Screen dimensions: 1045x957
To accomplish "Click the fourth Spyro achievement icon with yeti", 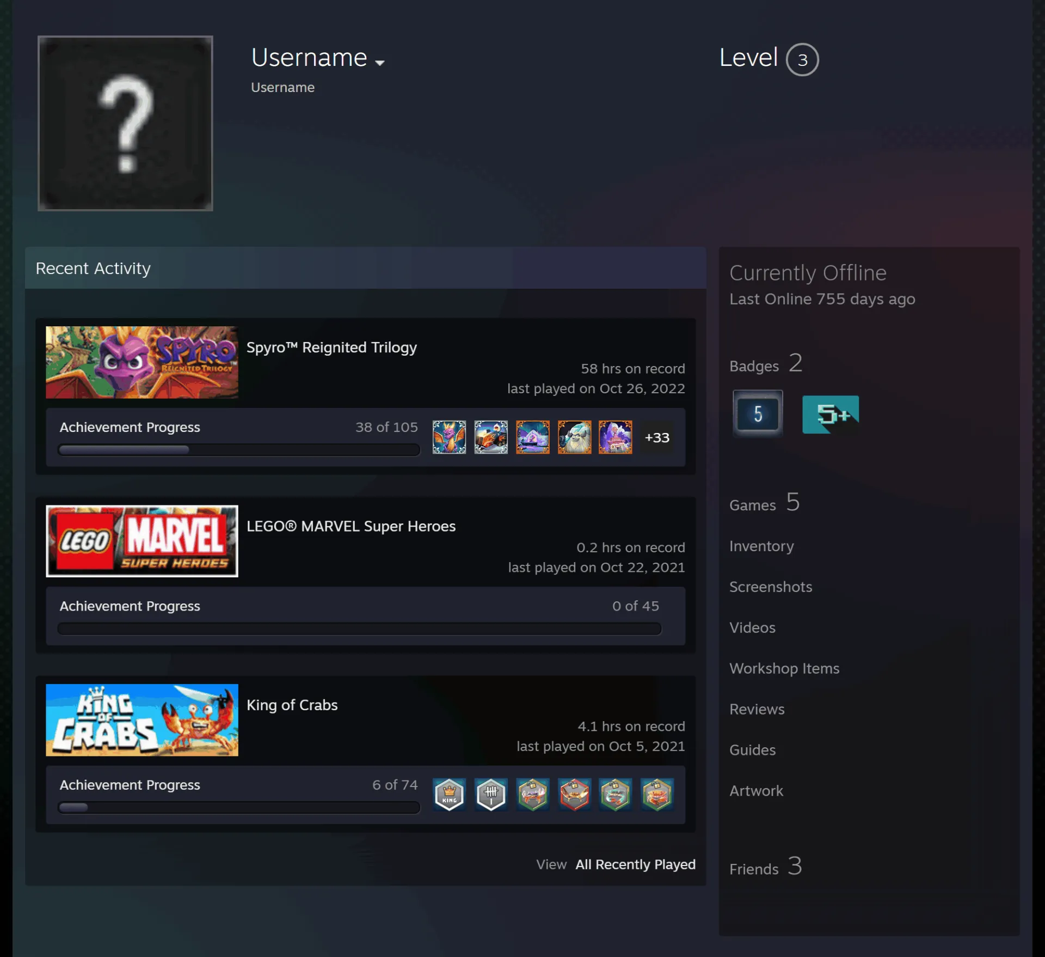I will pos(574,437).
